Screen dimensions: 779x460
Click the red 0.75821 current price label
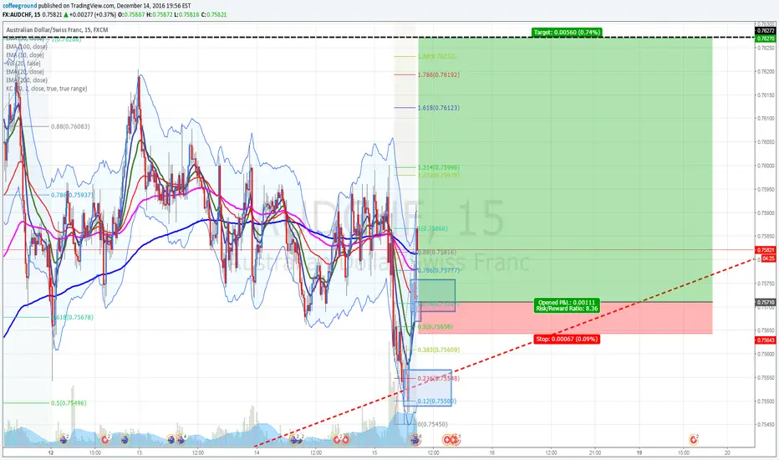point(766,250)
